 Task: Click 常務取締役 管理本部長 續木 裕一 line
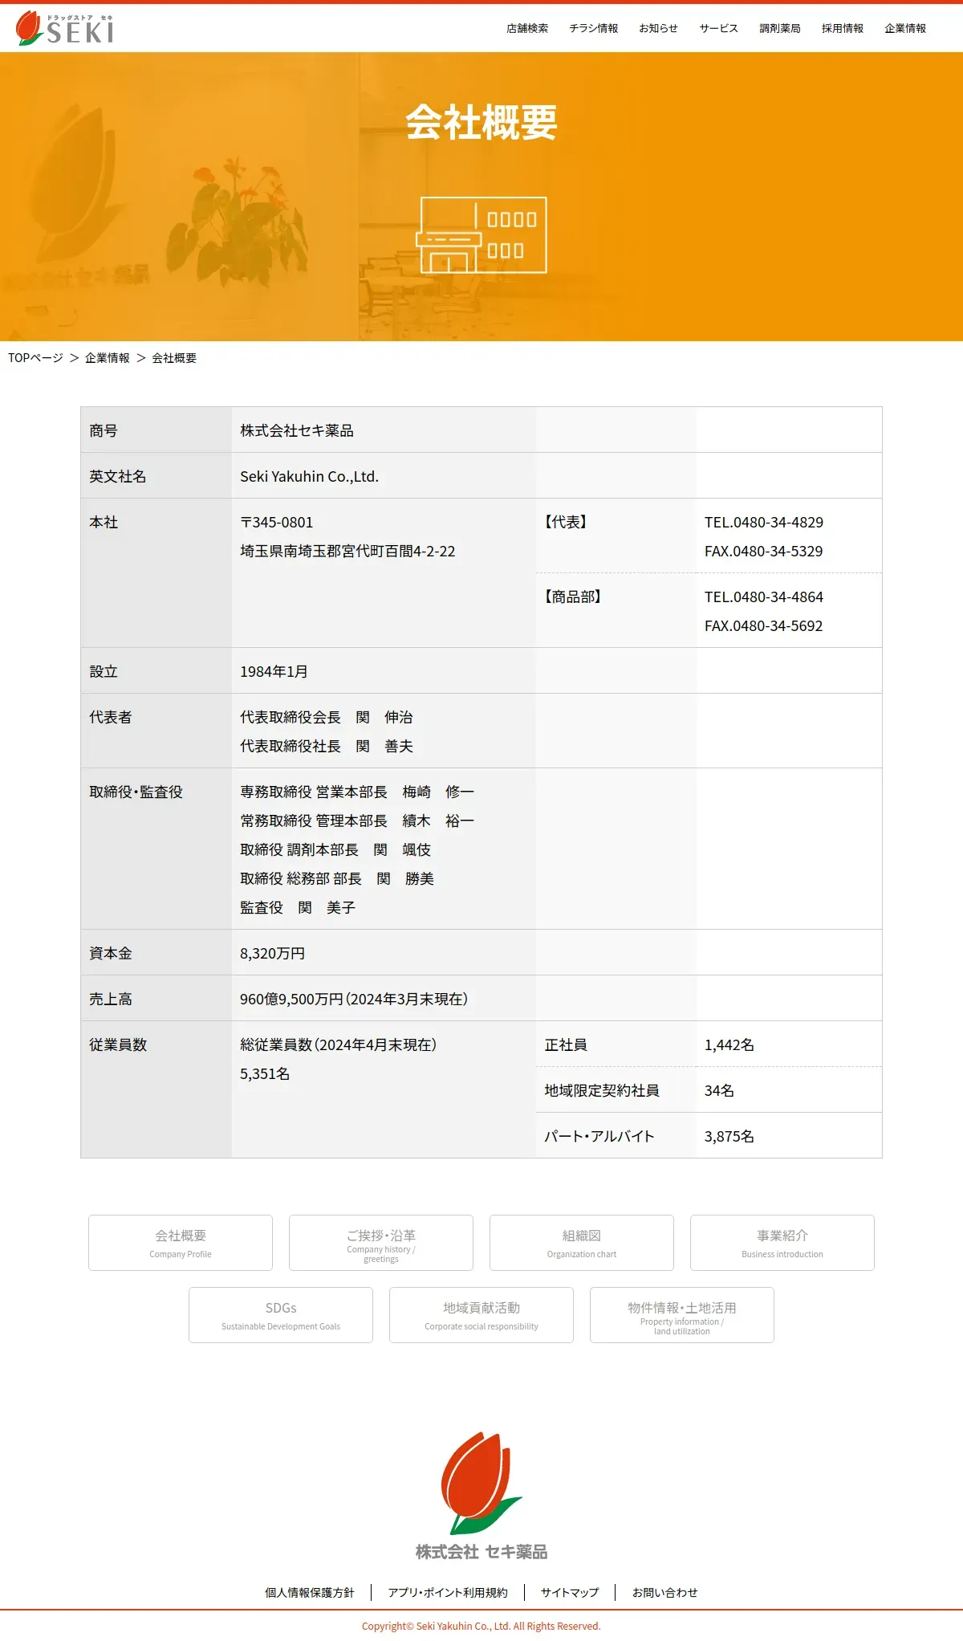point(357,820)
